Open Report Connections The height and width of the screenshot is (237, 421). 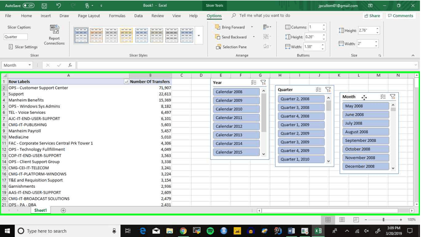54,35
